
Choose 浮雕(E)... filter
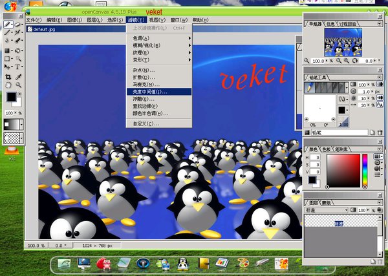tap(159, 99)
